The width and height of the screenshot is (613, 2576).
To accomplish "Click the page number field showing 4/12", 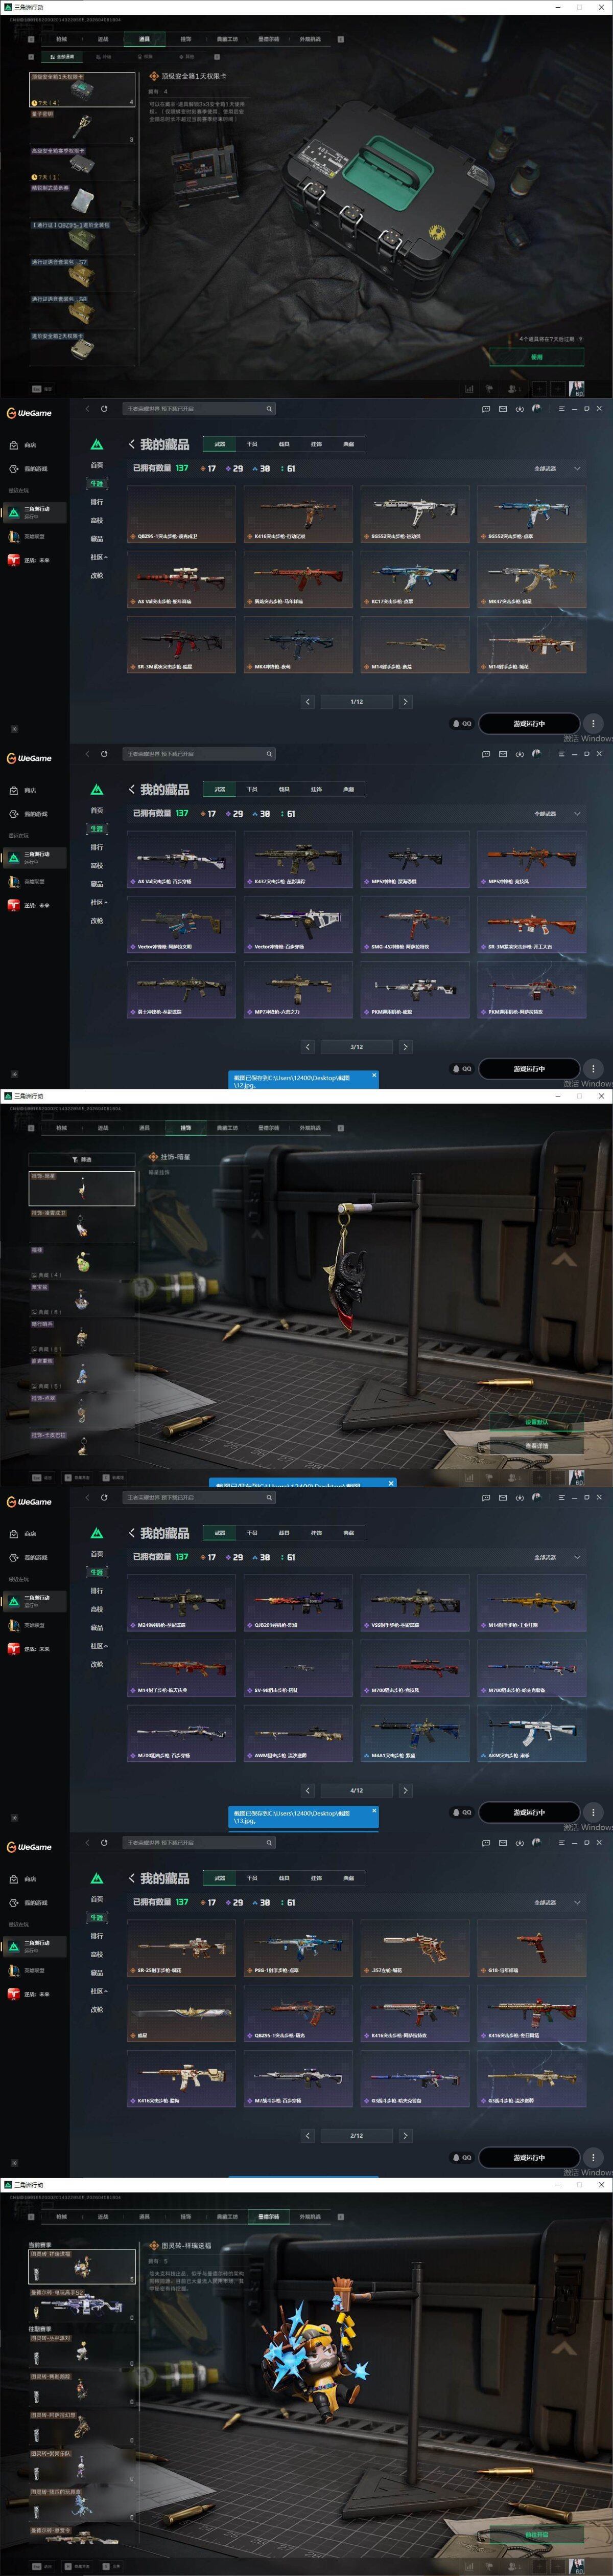I will point(357,1791).
